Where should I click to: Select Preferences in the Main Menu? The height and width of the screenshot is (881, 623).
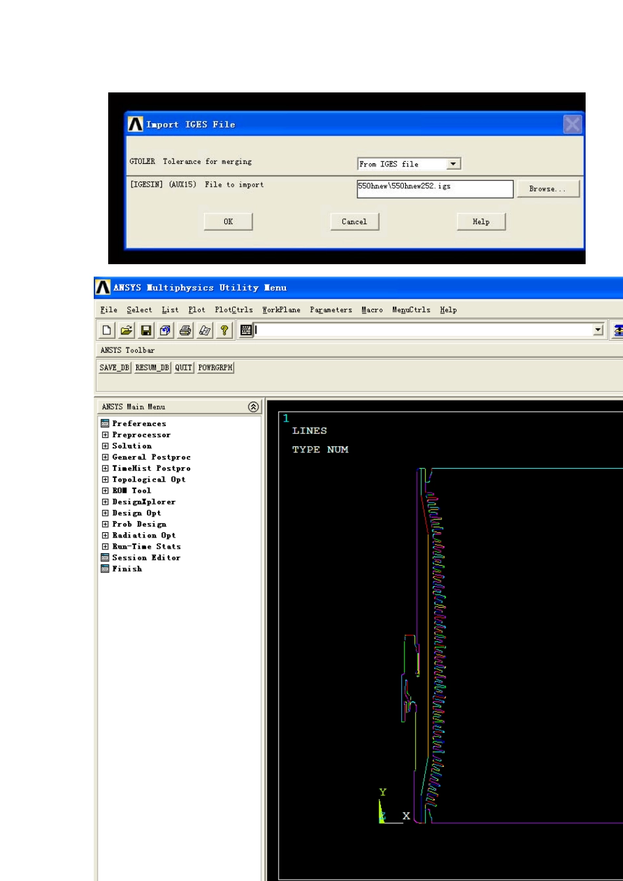pos(139,423)
